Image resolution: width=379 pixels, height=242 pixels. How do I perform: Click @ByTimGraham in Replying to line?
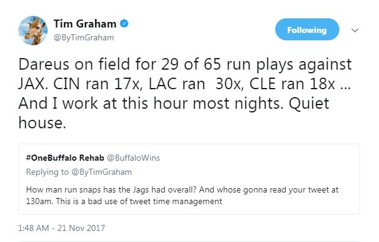point(101,172)
